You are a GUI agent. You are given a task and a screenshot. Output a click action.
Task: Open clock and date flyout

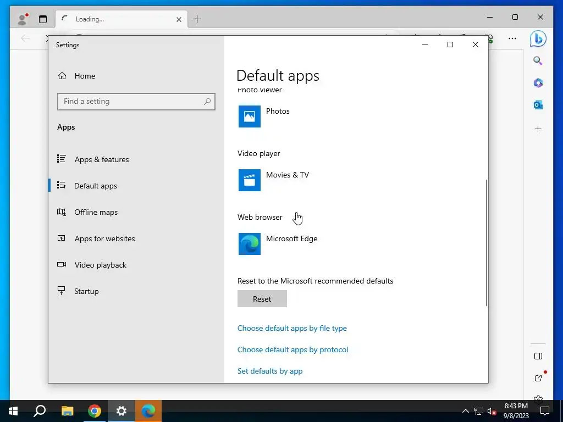point(516,411)
